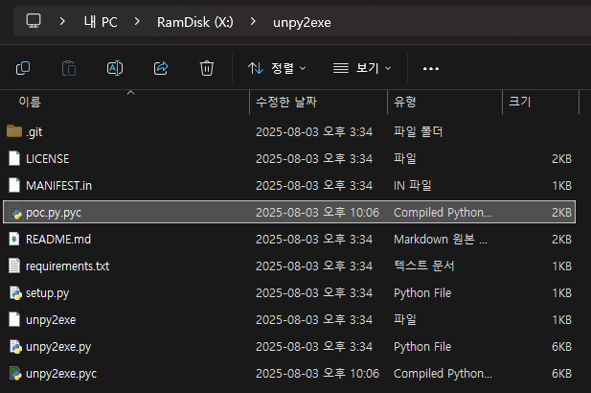This screenshot has height=393, width=591.
Task: Click the setup.py Python icon
Action: [15, 293]
